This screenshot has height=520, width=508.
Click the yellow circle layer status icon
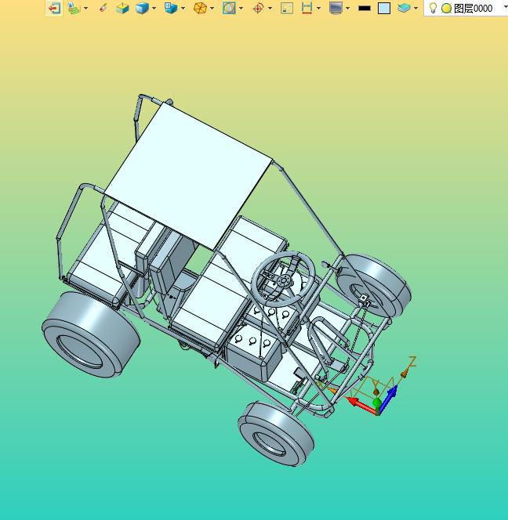(x=446, y=9)
